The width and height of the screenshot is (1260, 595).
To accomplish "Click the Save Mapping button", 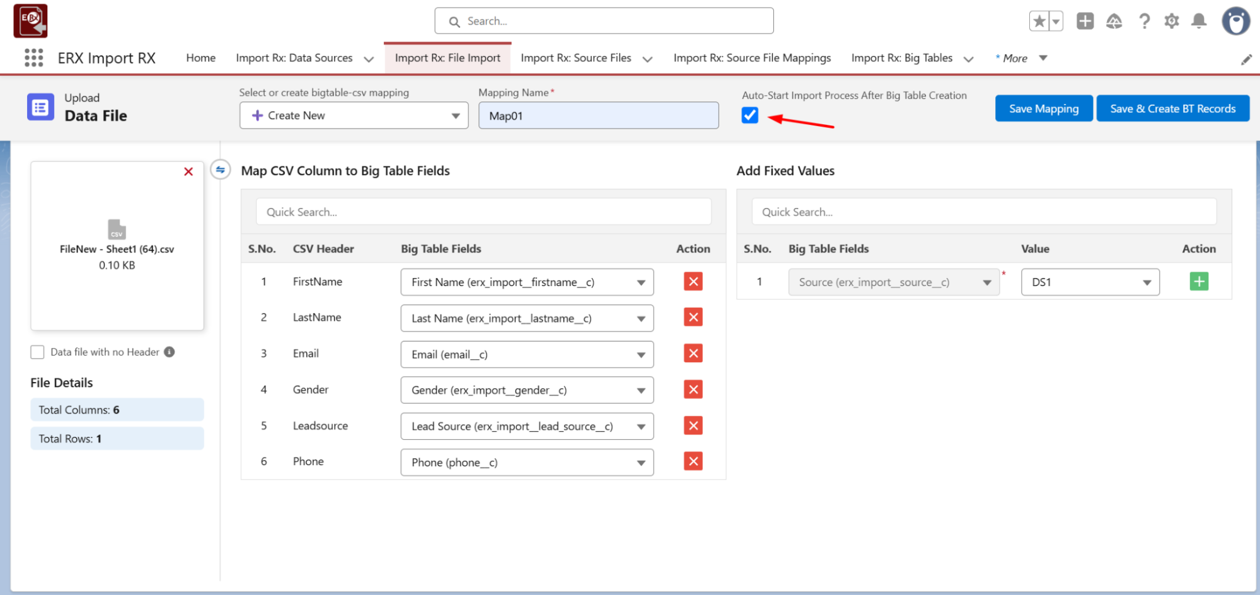I will coord(1043,108).
